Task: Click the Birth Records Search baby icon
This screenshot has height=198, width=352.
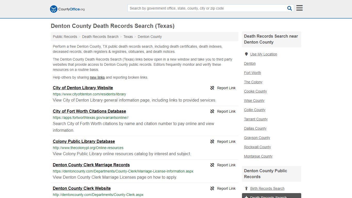Action: tap(246, 188)
